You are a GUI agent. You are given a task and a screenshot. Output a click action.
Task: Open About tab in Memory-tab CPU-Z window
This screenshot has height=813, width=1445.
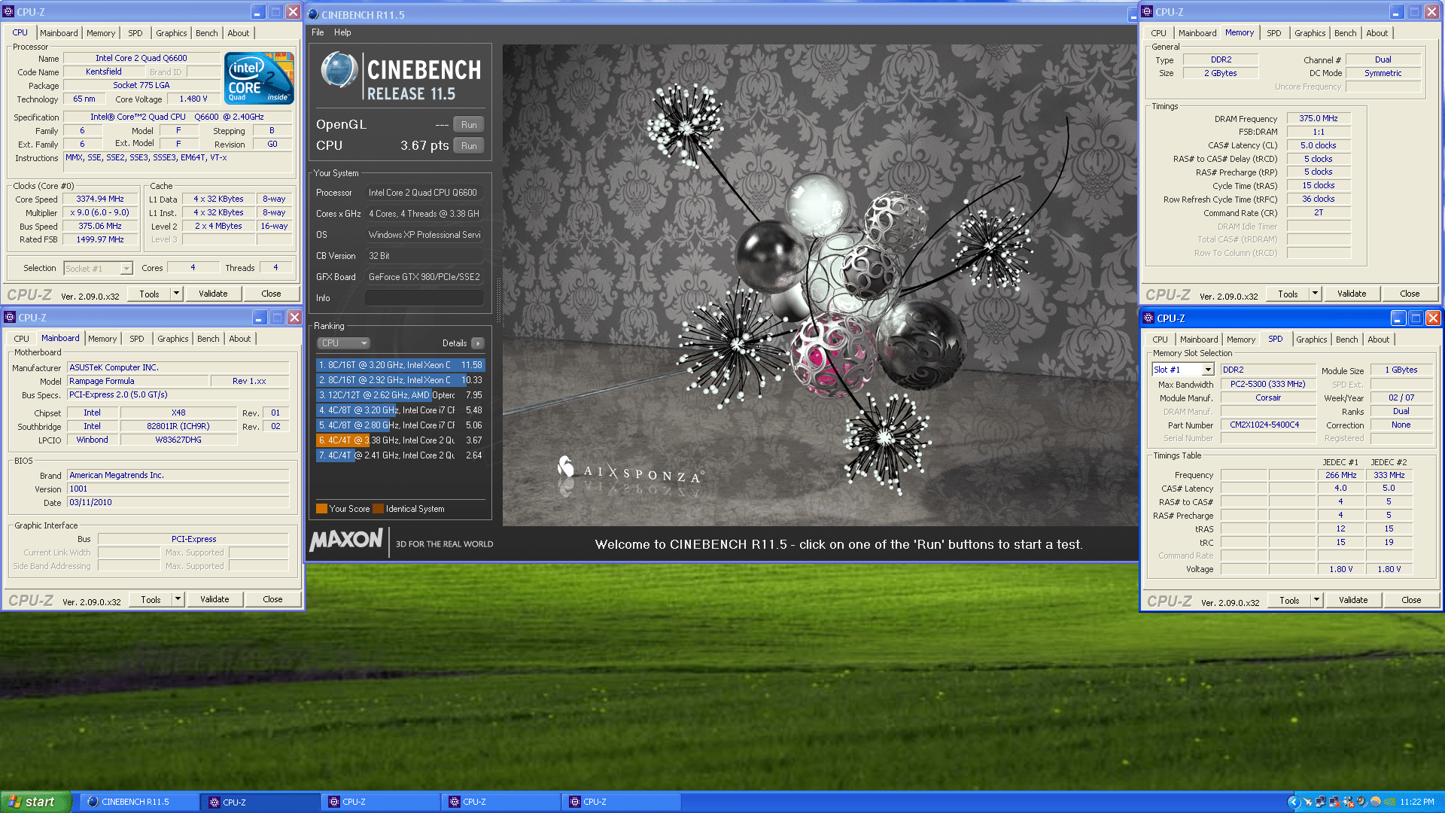pyautogui.click(x=1377, y=33)
